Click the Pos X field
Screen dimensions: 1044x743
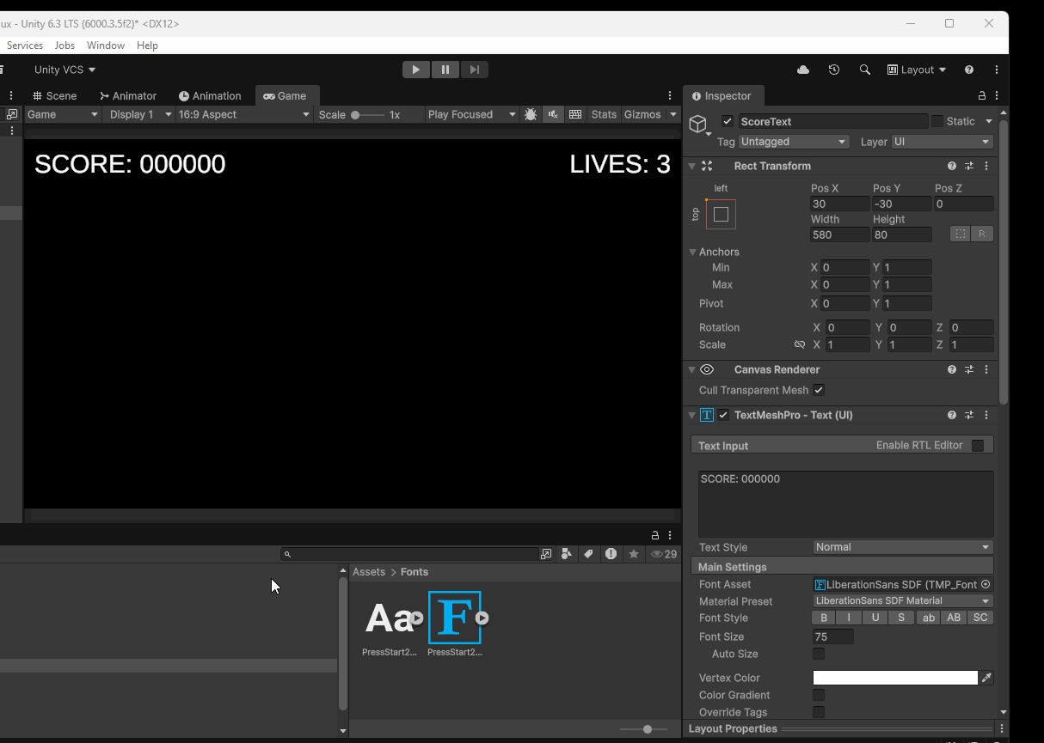840,204
